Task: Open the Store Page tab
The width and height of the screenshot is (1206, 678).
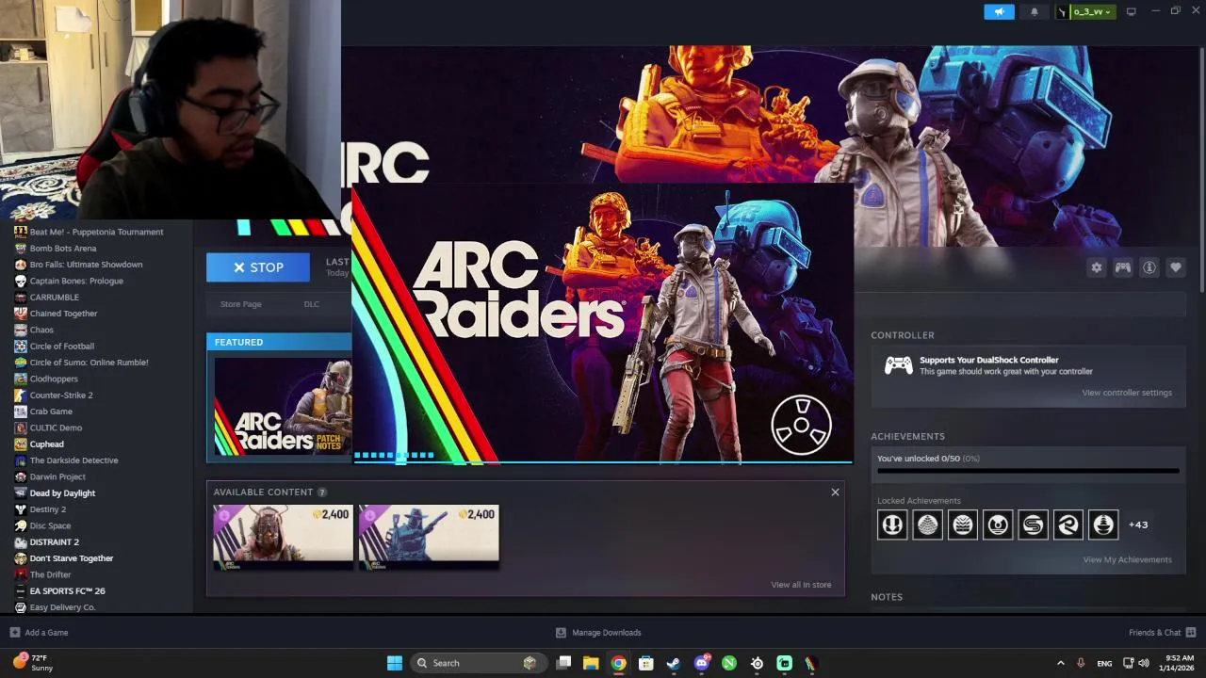Action: [x=241, y=304]
